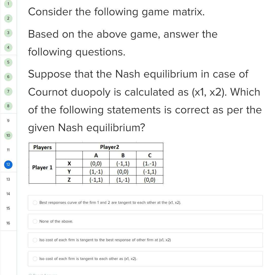Jump to question 10 in the panel
This screenshot has width=274, height=275.
click(8, 135)
